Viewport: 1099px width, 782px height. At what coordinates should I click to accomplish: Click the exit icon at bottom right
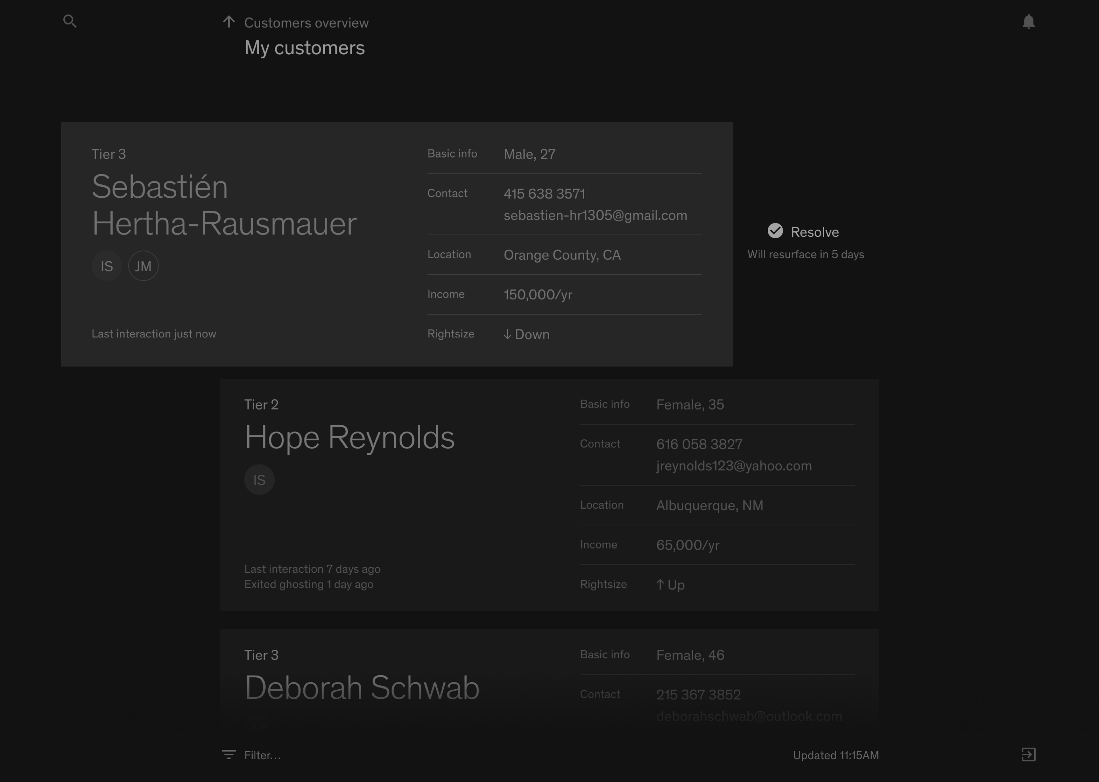click(1028, 754)
